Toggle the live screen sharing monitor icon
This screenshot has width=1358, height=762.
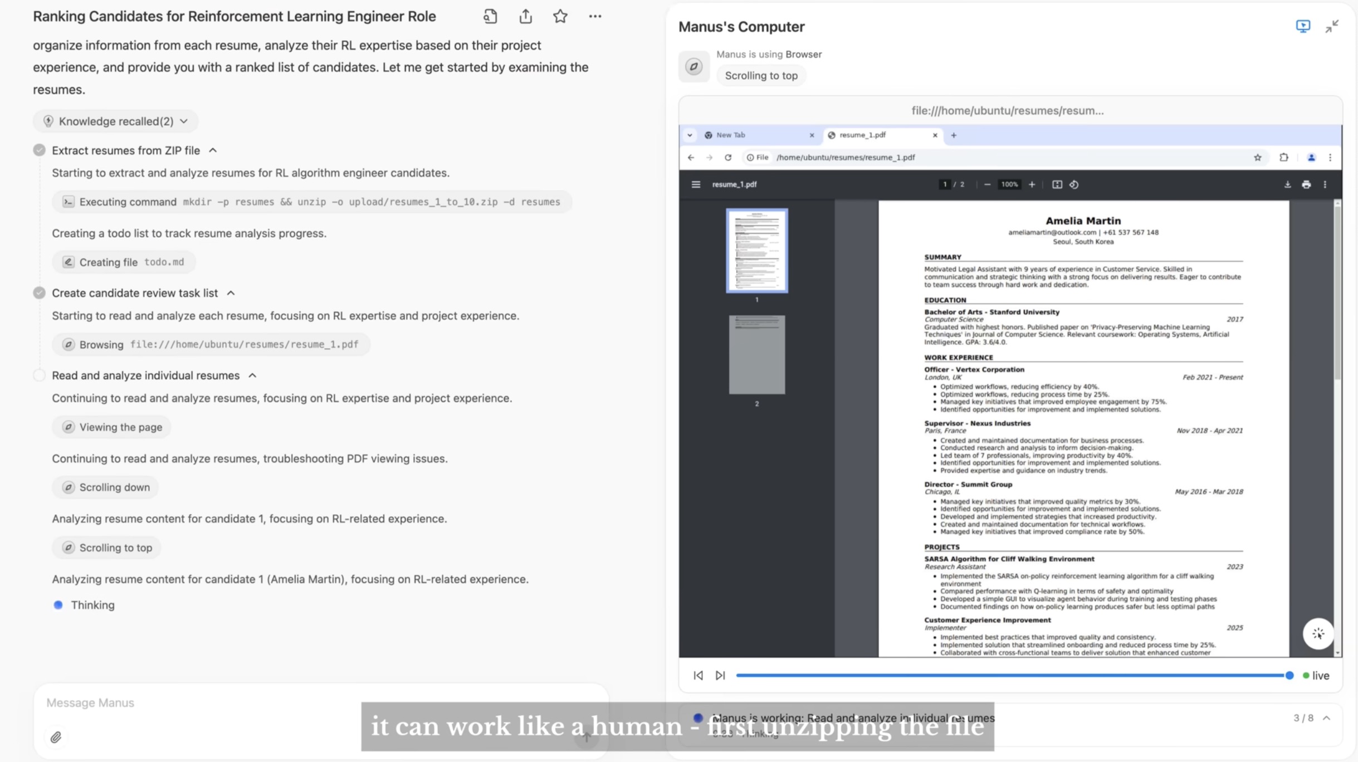(1303, 26)
